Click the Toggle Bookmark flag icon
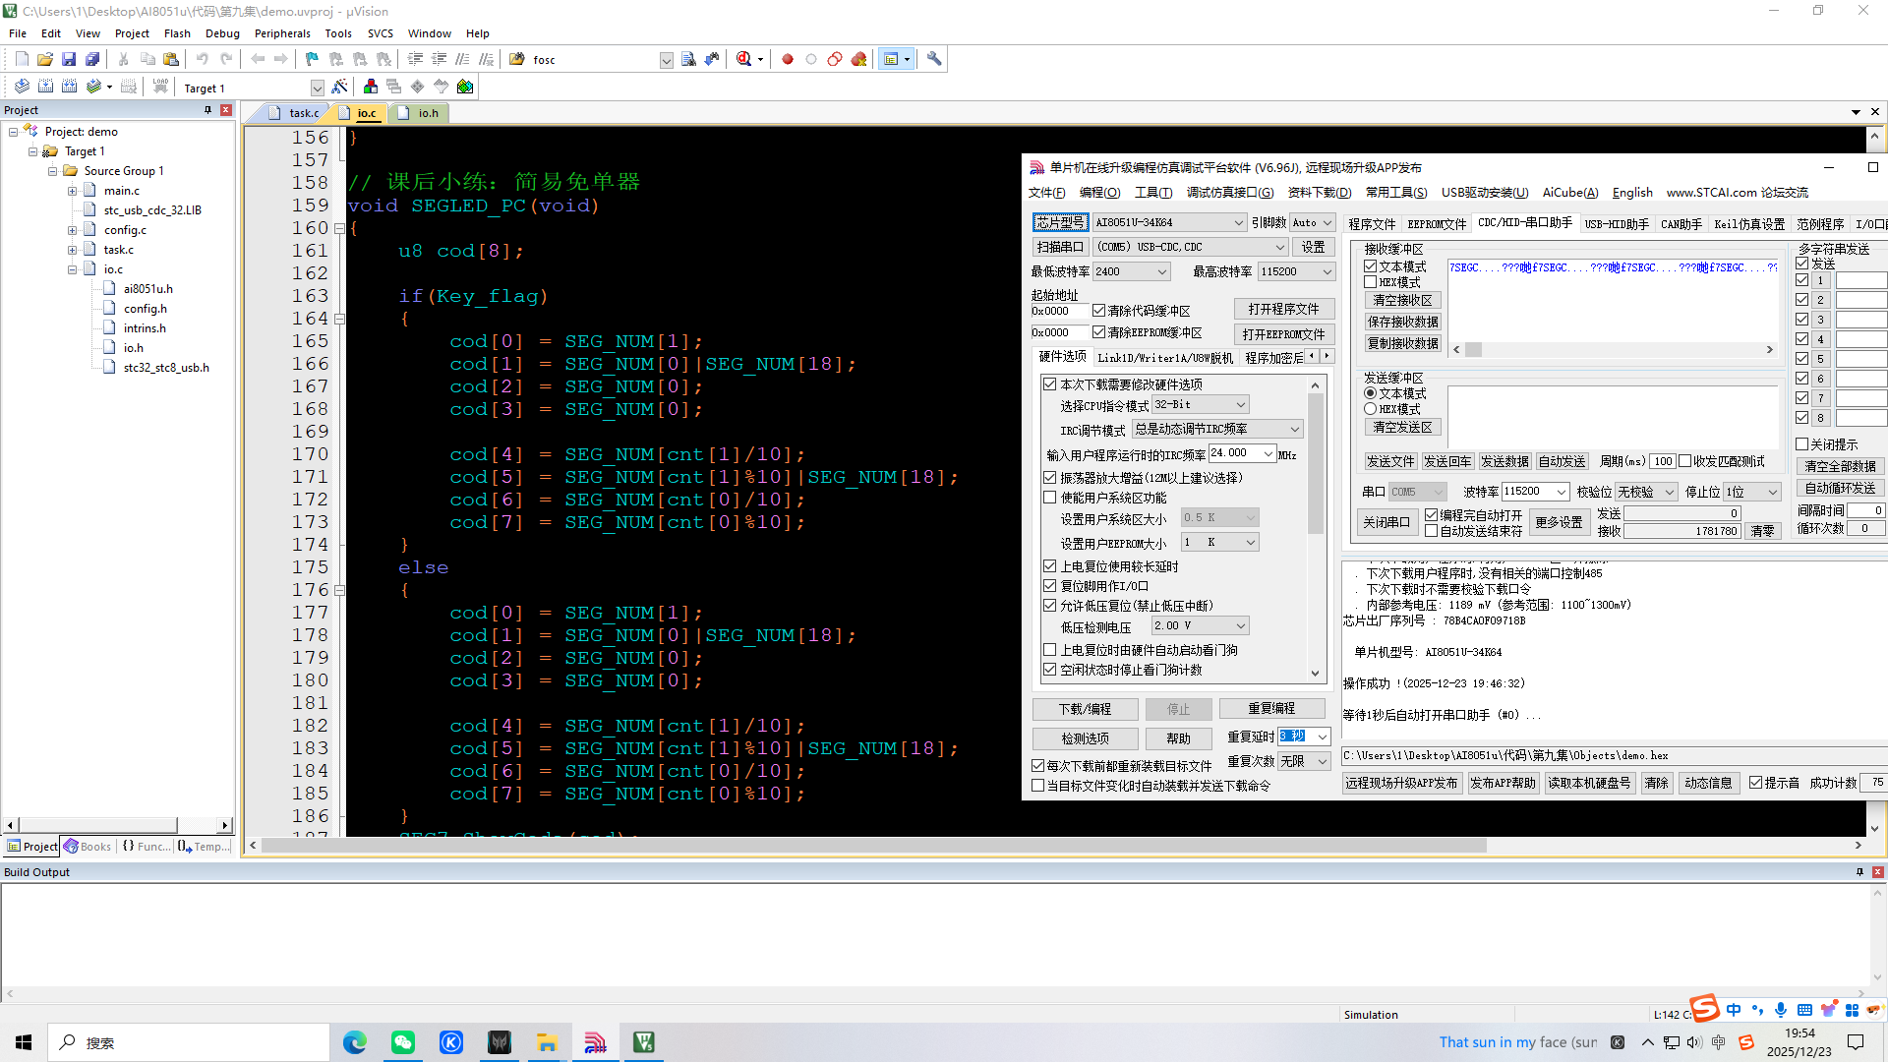This screenshot has width=1888, height=1062. coord(312,59)
